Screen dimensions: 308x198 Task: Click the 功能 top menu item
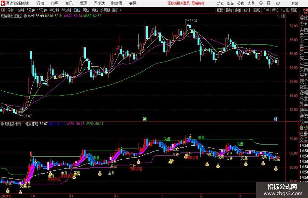pos(220,3)
